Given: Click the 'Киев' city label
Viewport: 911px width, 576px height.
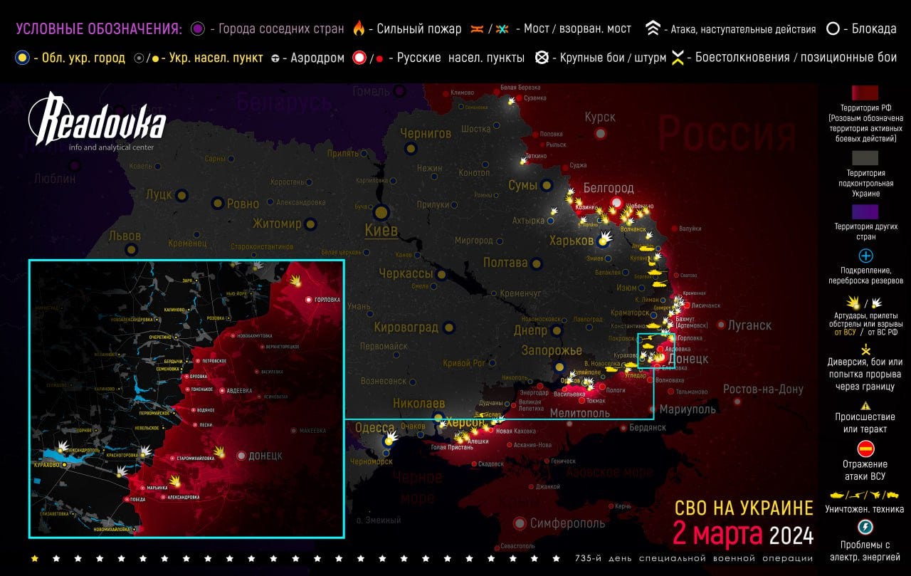Looking at the screenshot, I should coord(381,231).
